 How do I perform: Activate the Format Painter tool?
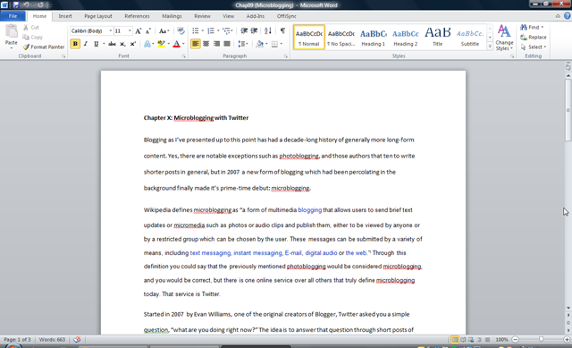click(44, 47)
